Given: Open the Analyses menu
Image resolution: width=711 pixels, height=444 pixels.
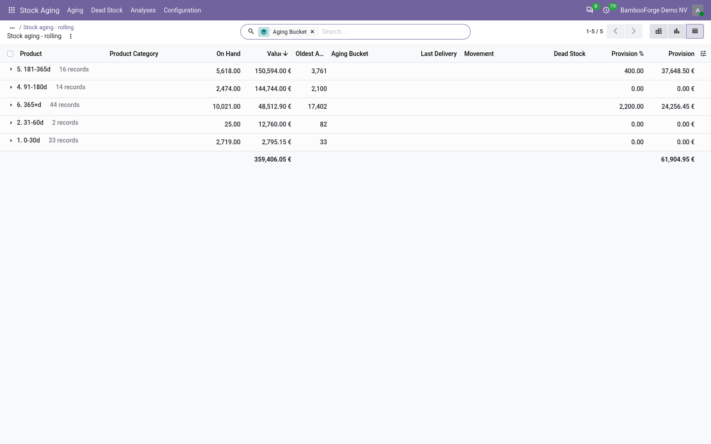Looking at the screenshot, I should (x=143, y=10).
